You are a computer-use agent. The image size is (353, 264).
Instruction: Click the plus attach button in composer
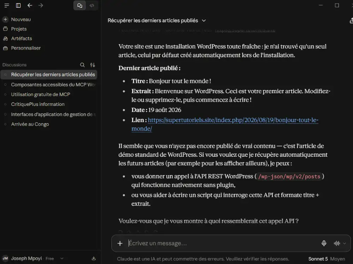click(120, 243)
